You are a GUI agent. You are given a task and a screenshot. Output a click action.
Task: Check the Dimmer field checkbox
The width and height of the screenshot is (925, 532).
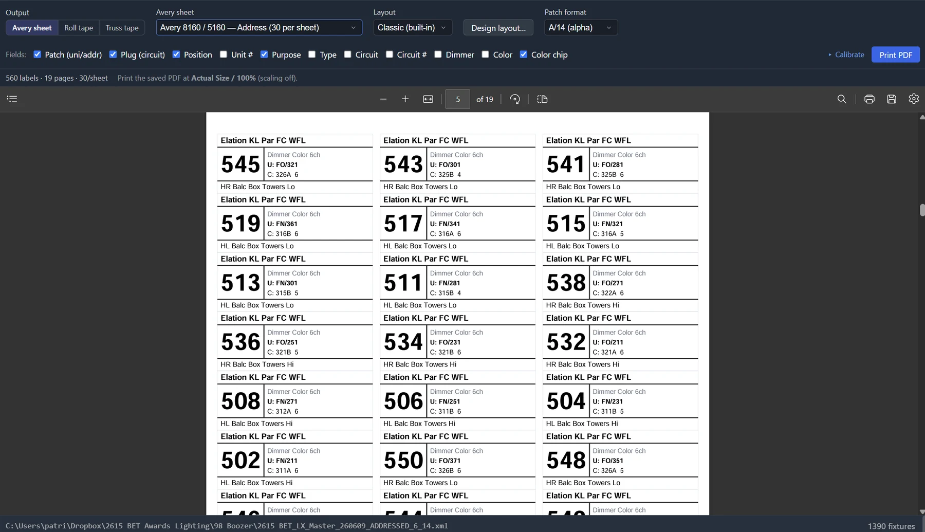pos(438,54)
